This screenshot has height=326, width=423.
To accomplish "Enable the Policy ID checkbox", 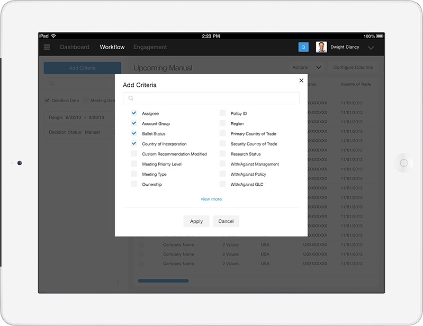I will click(x=222, y=113).
